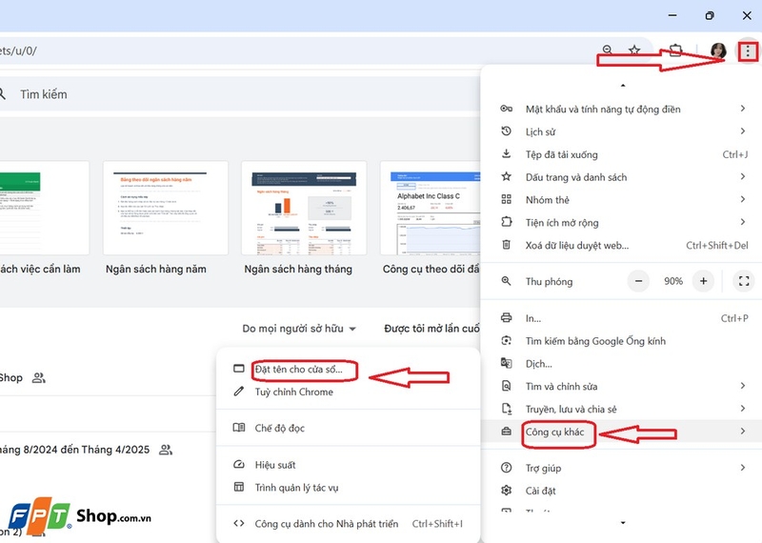Click the history clock icon
Viewport: 762px width, 543px height.
[507, 131]
